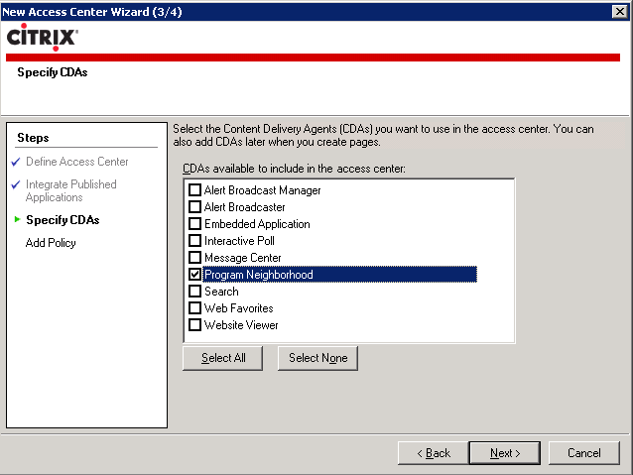Highlight the Alert Broadcast Manager list row

pos(262,190)
